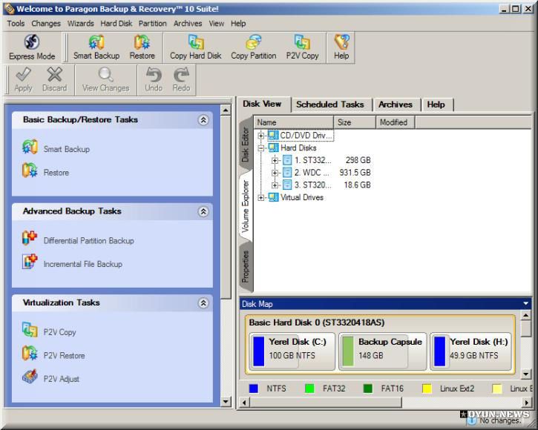
Task: Sort the list by the Size column
Action: (355, 122)
